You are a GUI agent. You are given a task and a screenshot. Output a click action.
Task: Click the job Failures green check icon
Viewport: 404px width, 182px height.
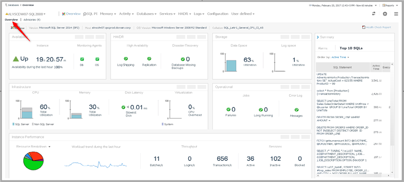228,109
